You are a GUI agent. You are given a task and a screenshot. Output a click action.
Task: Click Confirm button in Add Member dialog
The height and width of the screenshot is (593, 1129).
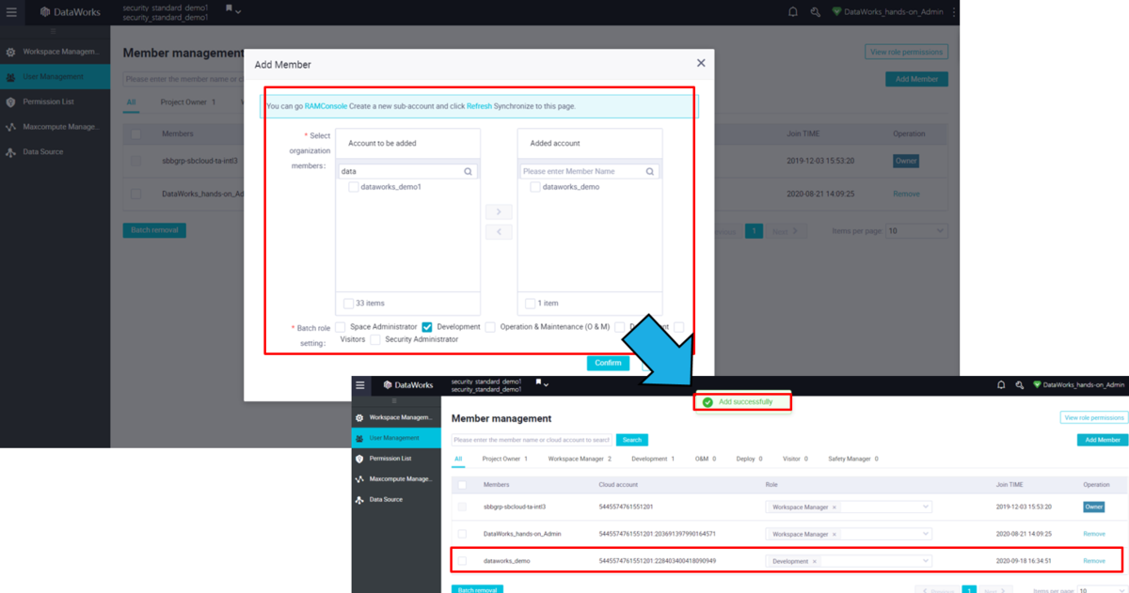tap(608, 363)
